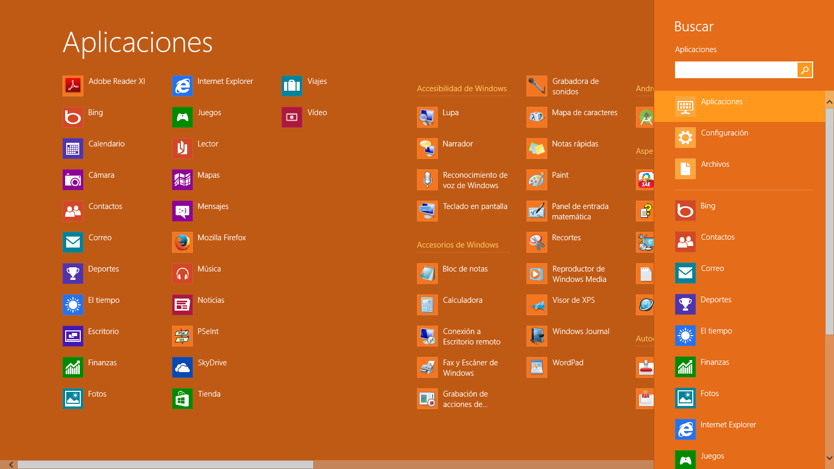834x469 pixels.
Task: Start the Calculadora app
Action: pos(427,305)
